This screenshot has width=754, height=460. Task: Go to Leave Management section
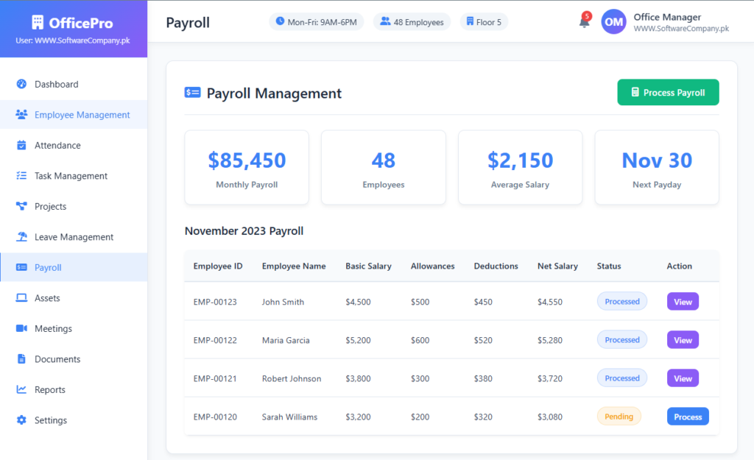pos(74,237)
